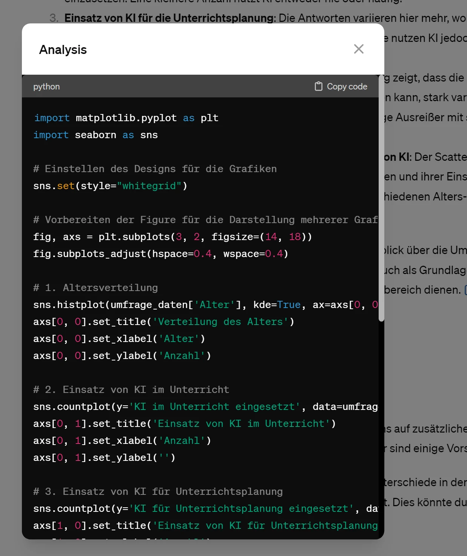Click the fig.subplots_adjust line
The height and width of the screenshot is (556, 467).
161,254
